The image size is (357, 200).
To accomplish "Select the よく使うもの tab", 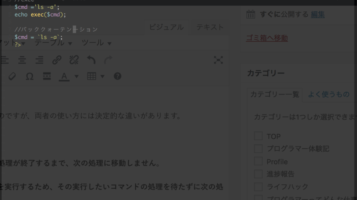I will coord(329,94).
